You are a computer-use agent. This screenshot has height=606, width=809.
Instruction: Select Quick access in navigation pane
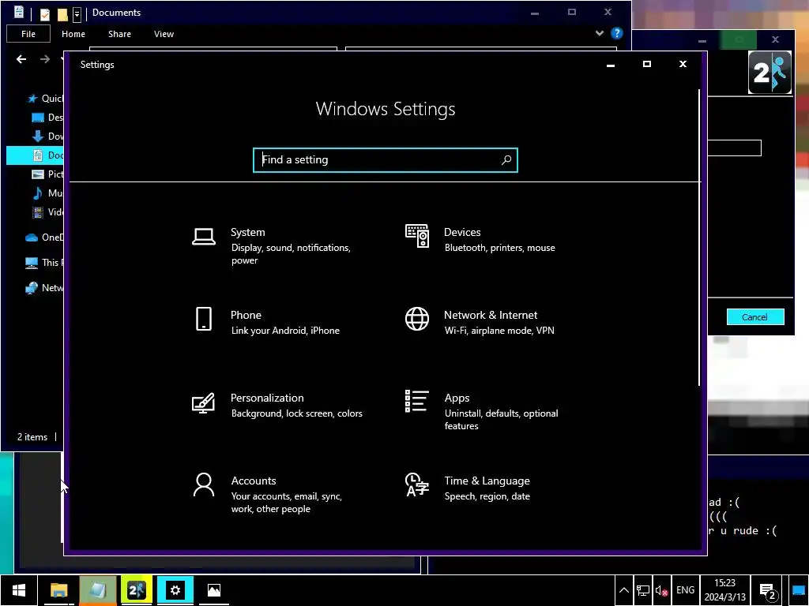45,99
